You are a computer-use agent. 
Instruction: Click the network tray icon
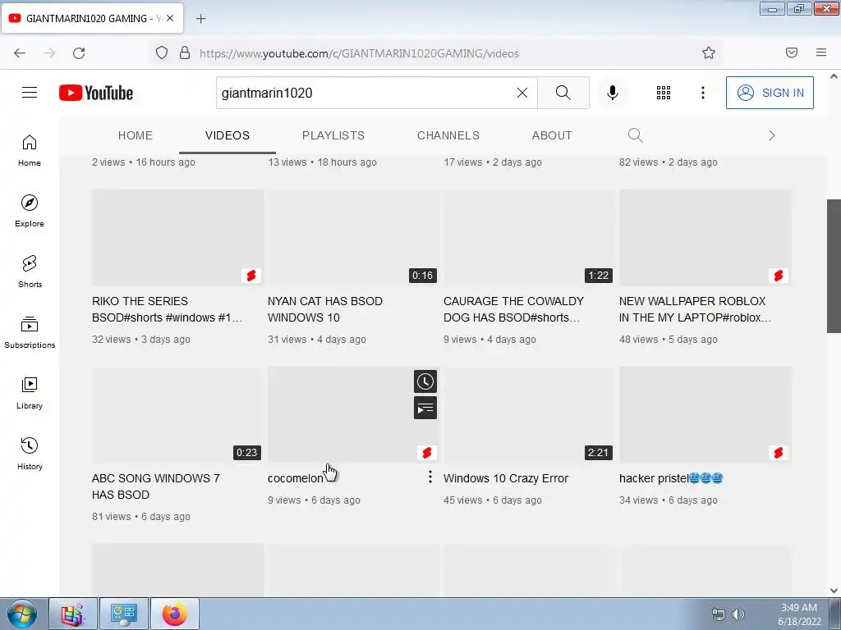pos(718,614)
